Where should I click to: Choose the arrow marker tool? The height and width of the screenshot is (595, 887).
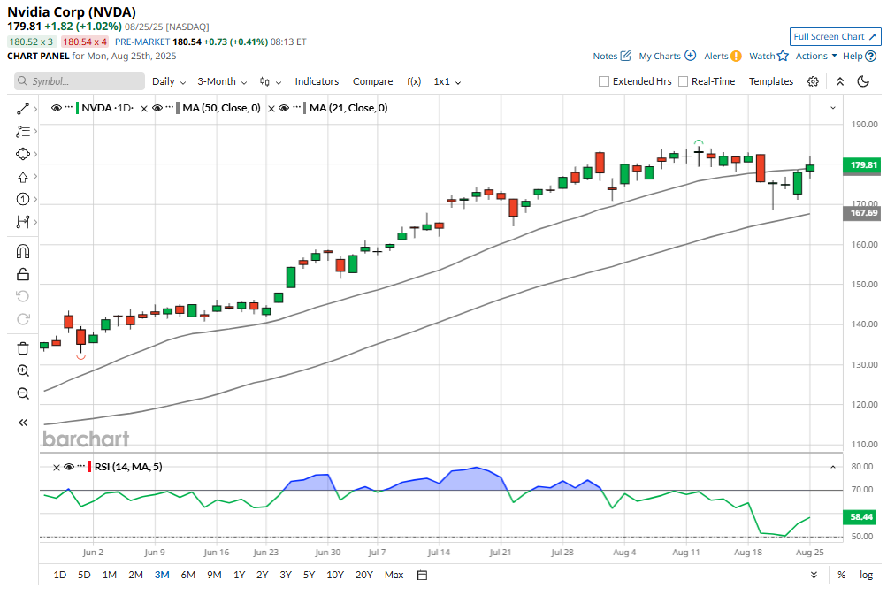click(x=23, y=177)
